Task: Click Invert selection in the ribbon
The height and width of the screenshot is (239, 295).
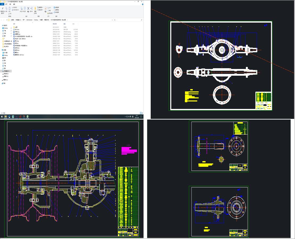Action: point(56,12)
